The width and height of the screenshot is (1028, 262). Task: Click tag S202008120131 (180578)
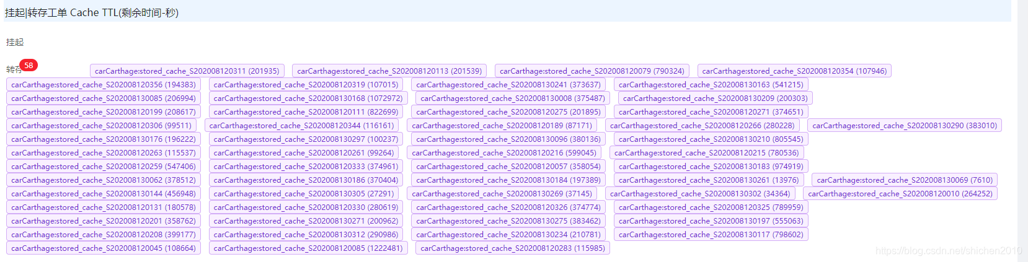[x=104, y=207]
